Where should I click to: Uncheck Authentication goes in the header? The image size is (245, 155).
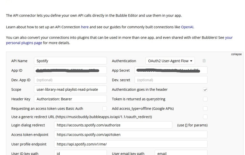pos(205,90)
